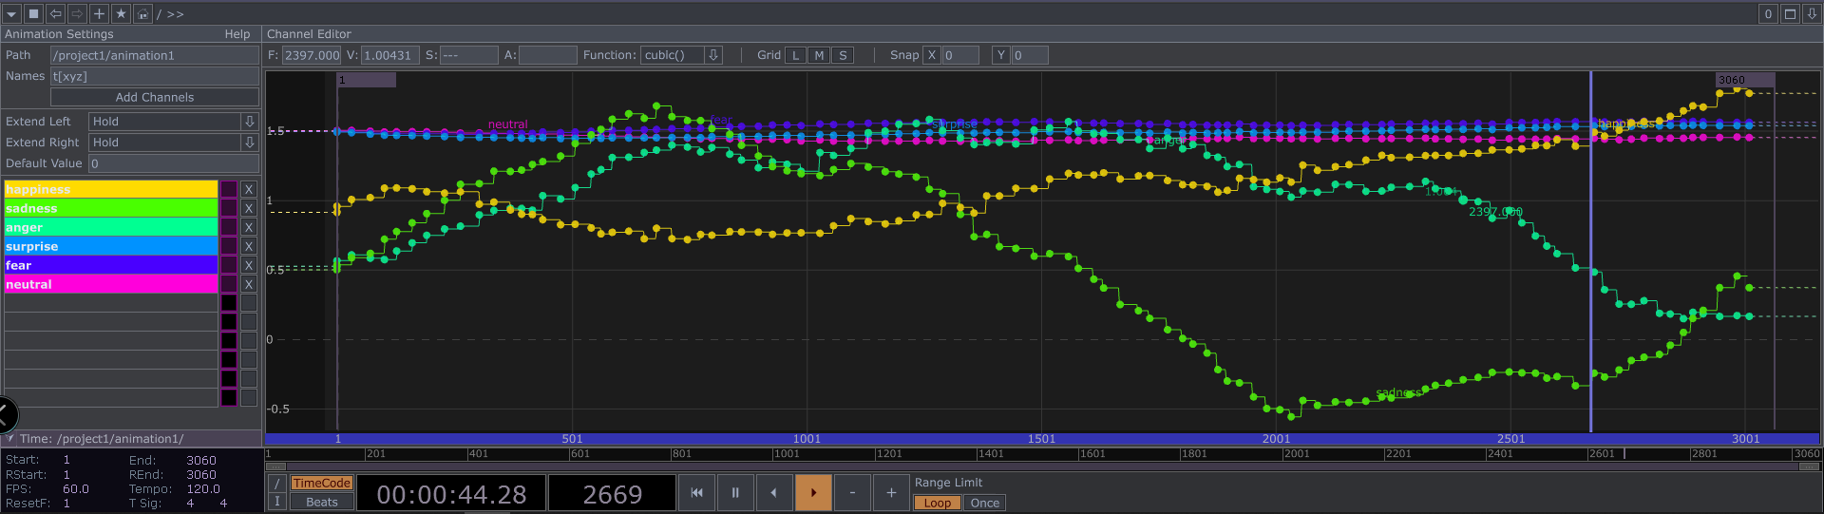The image size is (1824, 514).
Task: Set range limit to Loop
Action: [938, 503]
